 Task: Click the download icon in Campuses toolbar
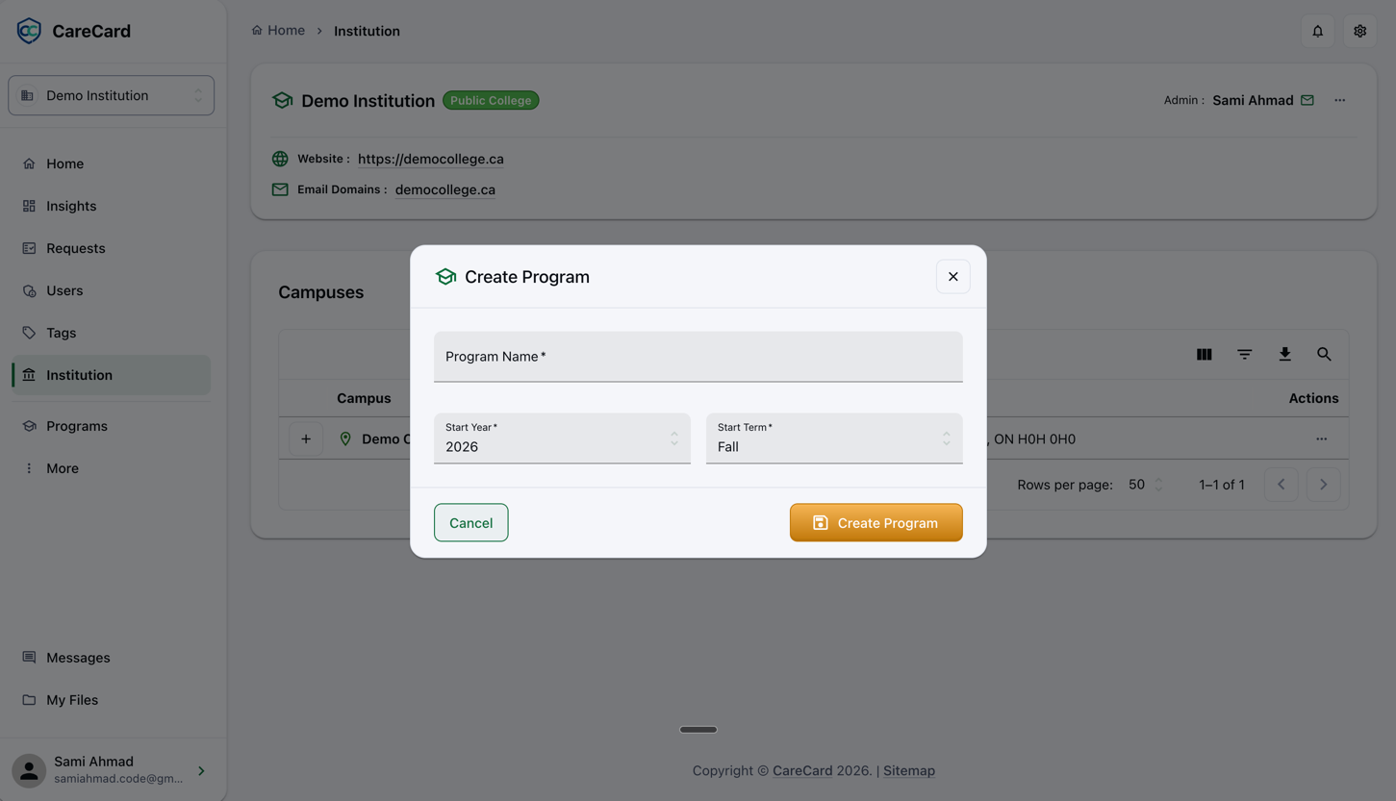(1284, 355)
